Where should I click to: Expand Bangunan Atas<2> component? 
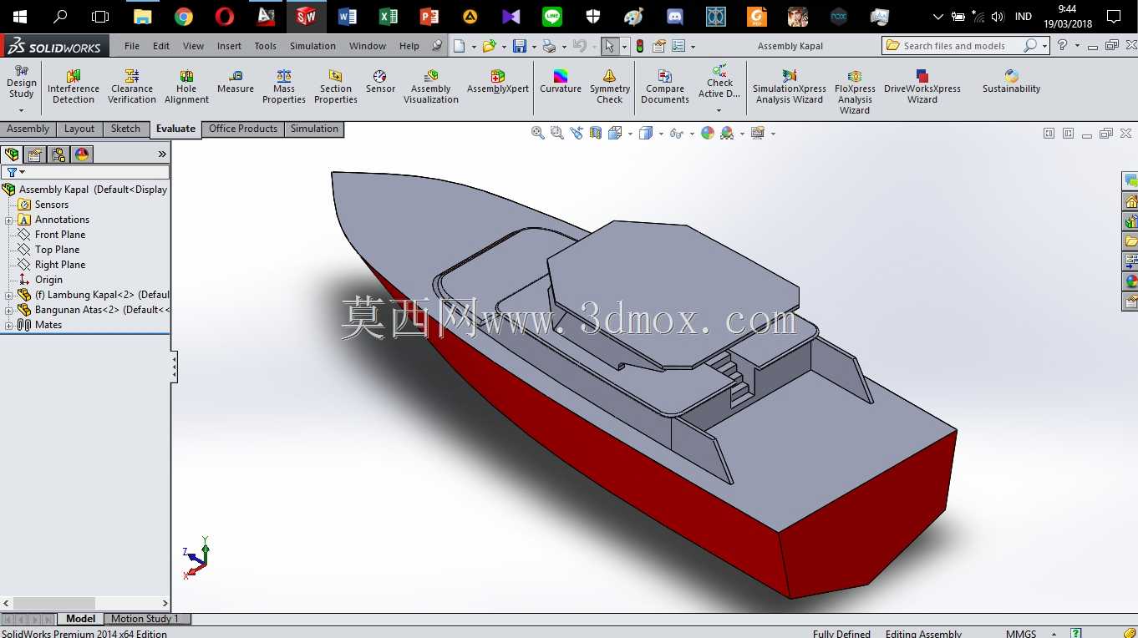(8, 310)
